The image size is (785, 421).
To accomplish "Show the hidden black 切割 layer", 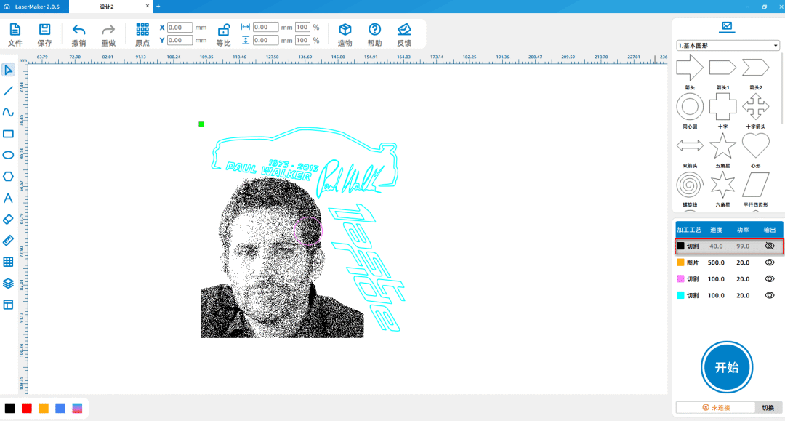I will tap(770, 246).
